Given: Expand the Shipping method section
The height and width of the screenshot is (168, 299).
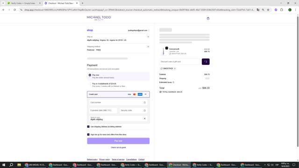Looking at the screenshot, I should click(x=148, y=47).
